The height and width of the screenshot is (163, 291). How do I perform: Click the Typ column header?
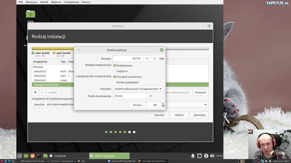pos(63,62)
